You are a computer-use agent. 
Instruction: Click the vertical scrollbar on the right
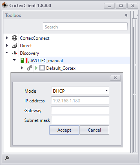tap(135, 85)
